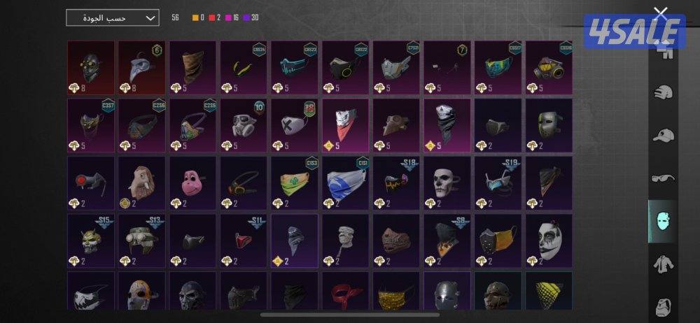Select the white skull face mask

[447, 183]
